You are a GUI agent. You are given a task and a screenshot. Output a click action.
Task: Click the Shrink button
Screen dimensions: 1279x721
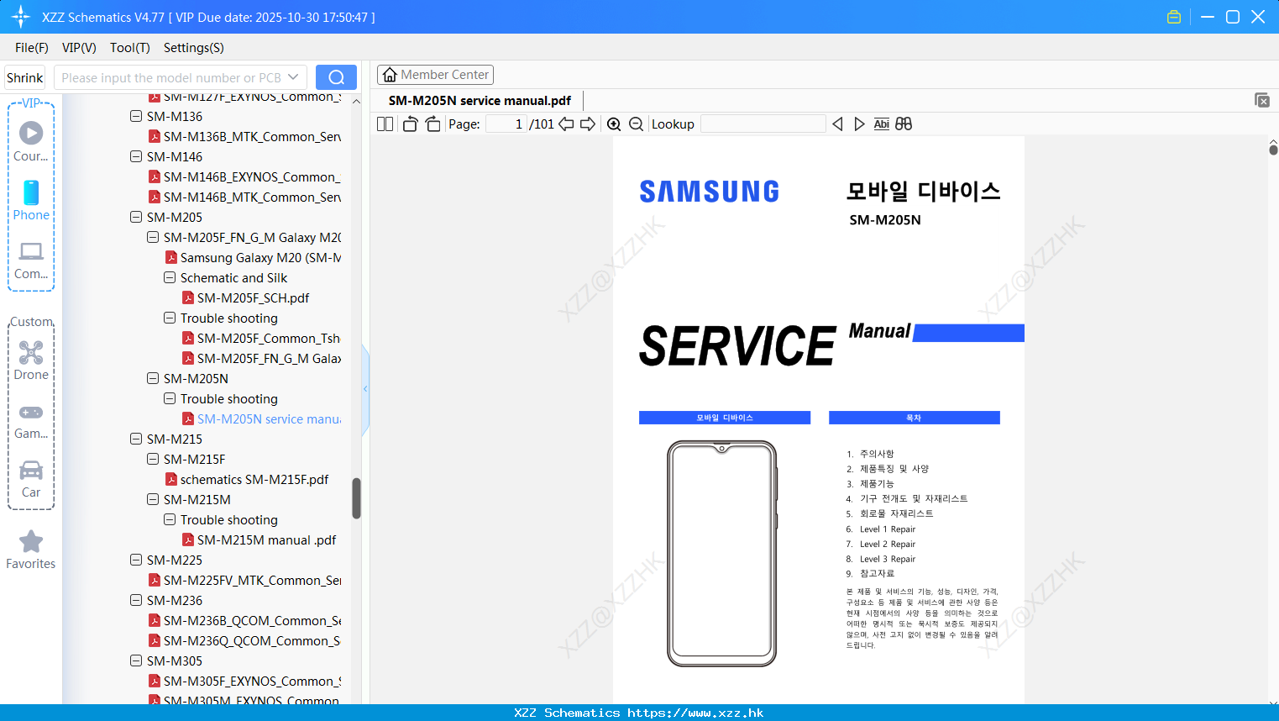24,77
